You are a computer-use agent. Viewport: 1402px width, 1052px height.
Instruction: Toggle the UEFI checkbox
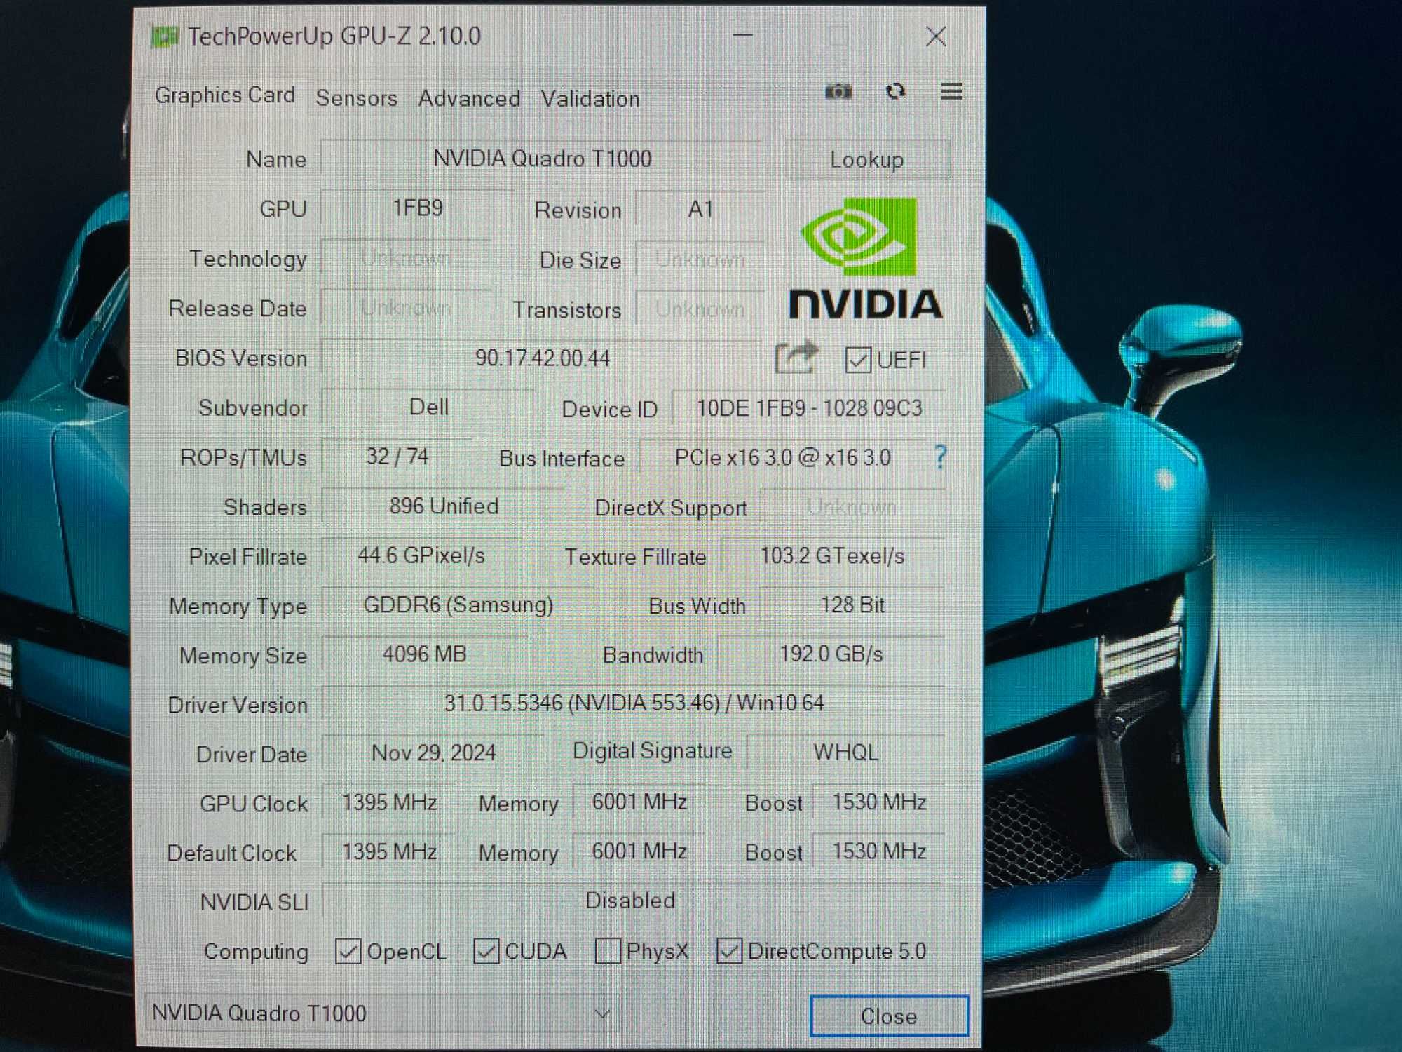[858, 360]
